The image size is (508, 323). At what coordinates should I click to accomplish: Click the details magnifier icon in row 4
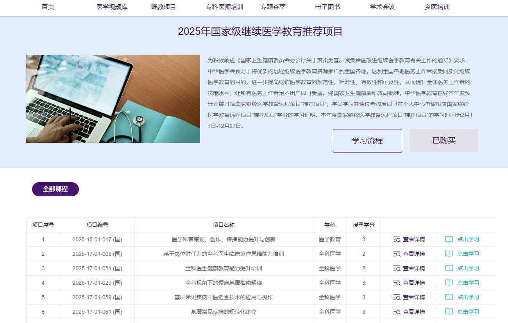pos(397,283)
